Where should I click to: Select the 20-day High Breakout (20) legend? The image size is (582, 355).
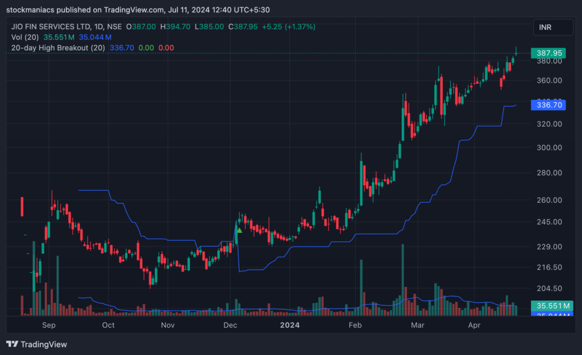click(58, 48)
